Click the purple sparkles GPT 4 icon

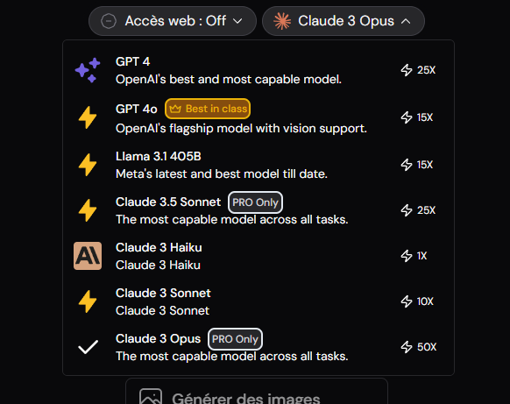[88, 70]
